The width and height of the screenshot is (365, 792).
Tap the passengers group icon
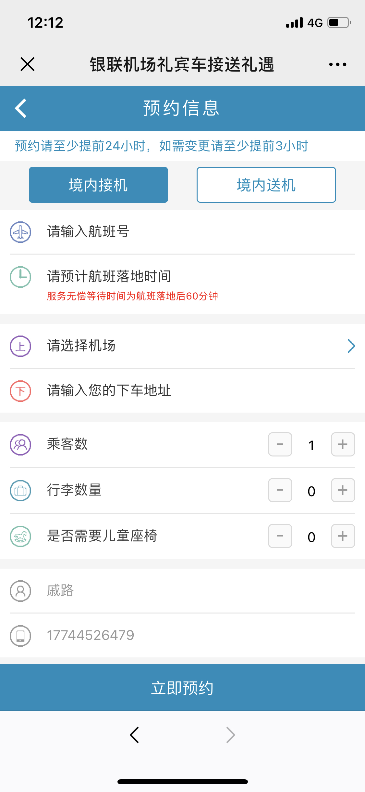click(20, 444)
